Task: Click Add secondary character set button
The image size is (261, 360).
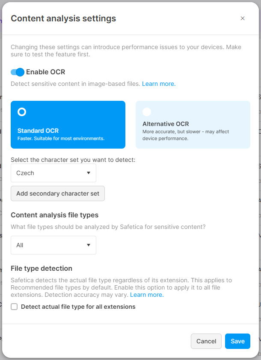Action: pos(58,193)
